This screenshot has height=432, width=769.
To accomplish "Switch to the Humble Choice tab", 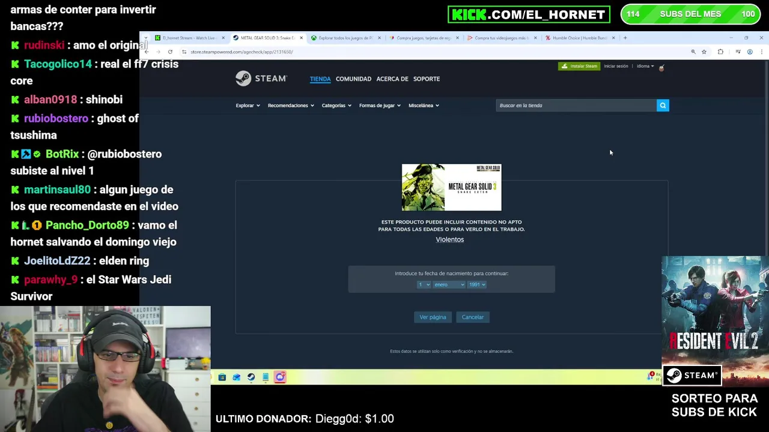I will click(580, 38).
